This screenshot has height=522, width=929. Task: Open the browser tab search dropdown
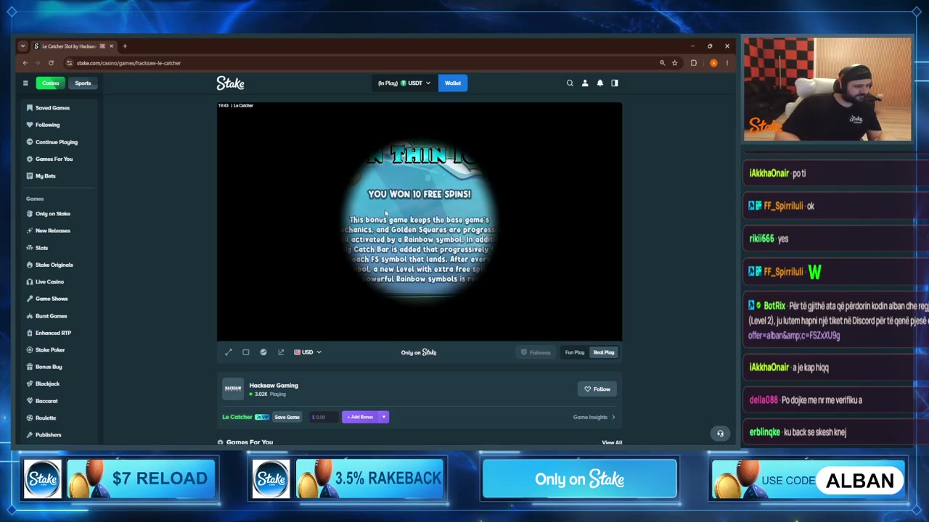[x=22, y=46]
